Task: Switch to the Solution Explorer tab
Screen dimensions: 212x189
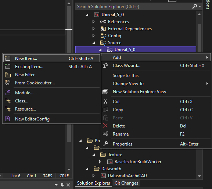Action: (94, 183)
